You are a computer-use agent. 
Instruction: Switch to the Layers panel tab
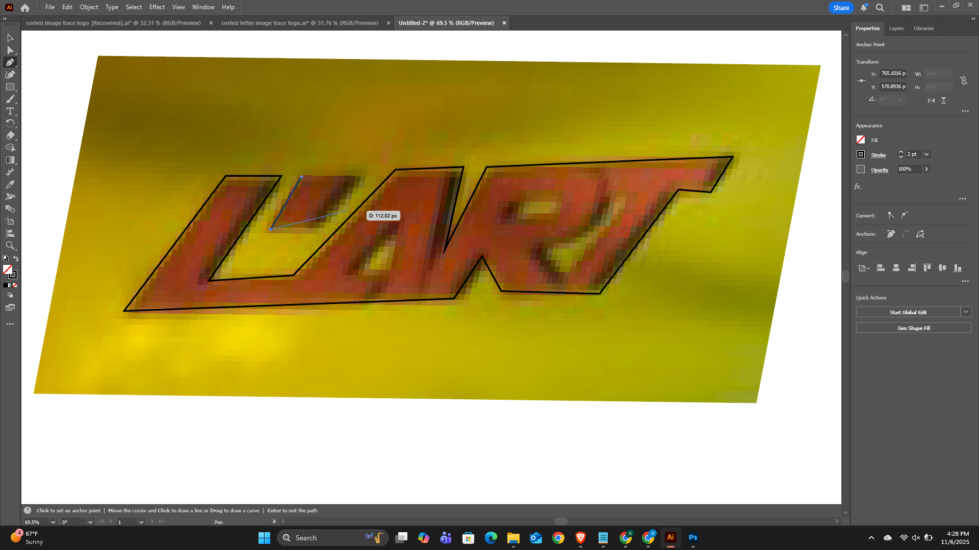[896, 29]
